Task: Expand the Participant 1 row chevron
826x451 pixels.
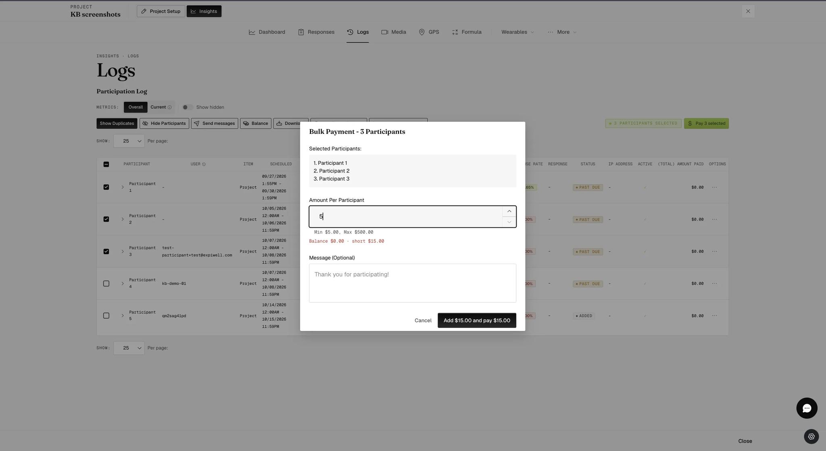Action: (123, 187)
